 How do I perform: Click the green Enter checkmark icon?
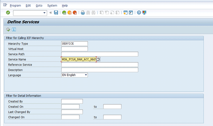[x=8, y=13]
